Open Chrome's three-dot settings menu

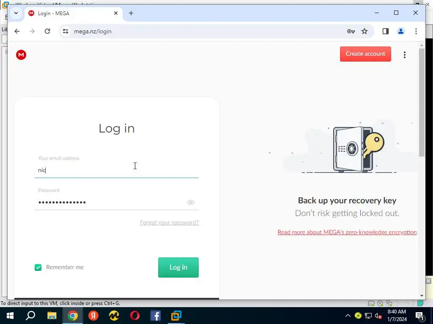click(416, 31)
